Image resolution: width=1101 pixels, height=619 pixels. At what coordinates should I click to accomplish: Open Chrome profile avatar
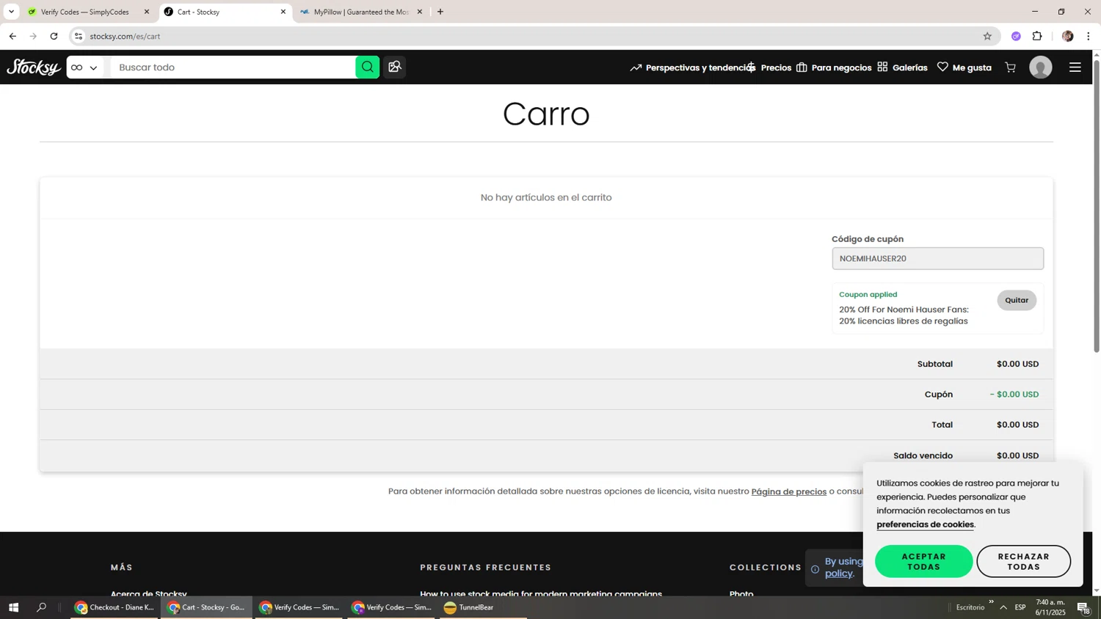coord(1067,36)
